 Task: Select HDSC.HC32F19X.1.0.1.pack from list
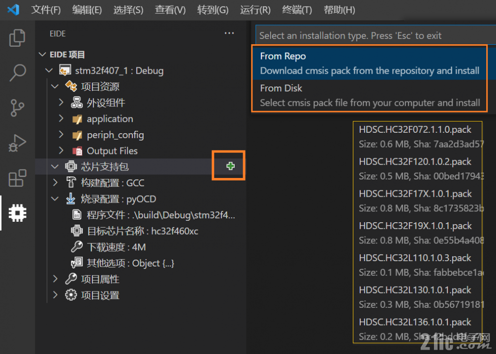(418, 233)
